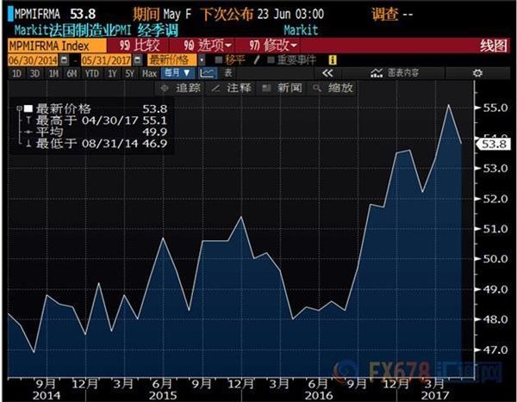Toggle the 新闻 news overlay

tap(282, 88)
